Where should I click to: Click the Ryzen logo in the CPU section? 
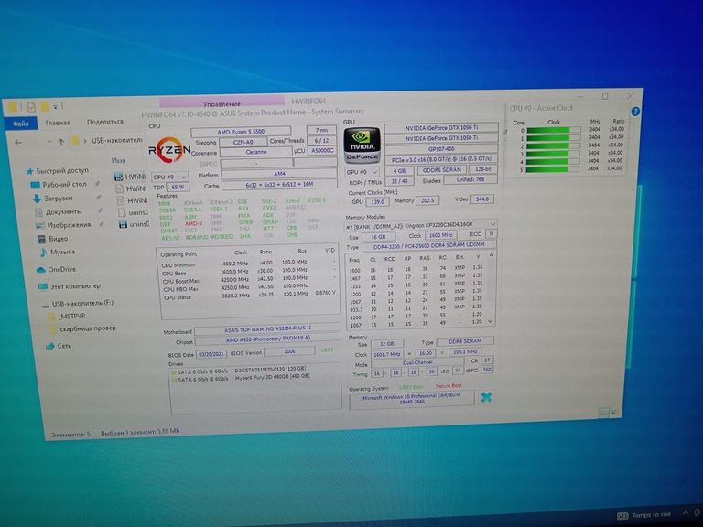169,151
